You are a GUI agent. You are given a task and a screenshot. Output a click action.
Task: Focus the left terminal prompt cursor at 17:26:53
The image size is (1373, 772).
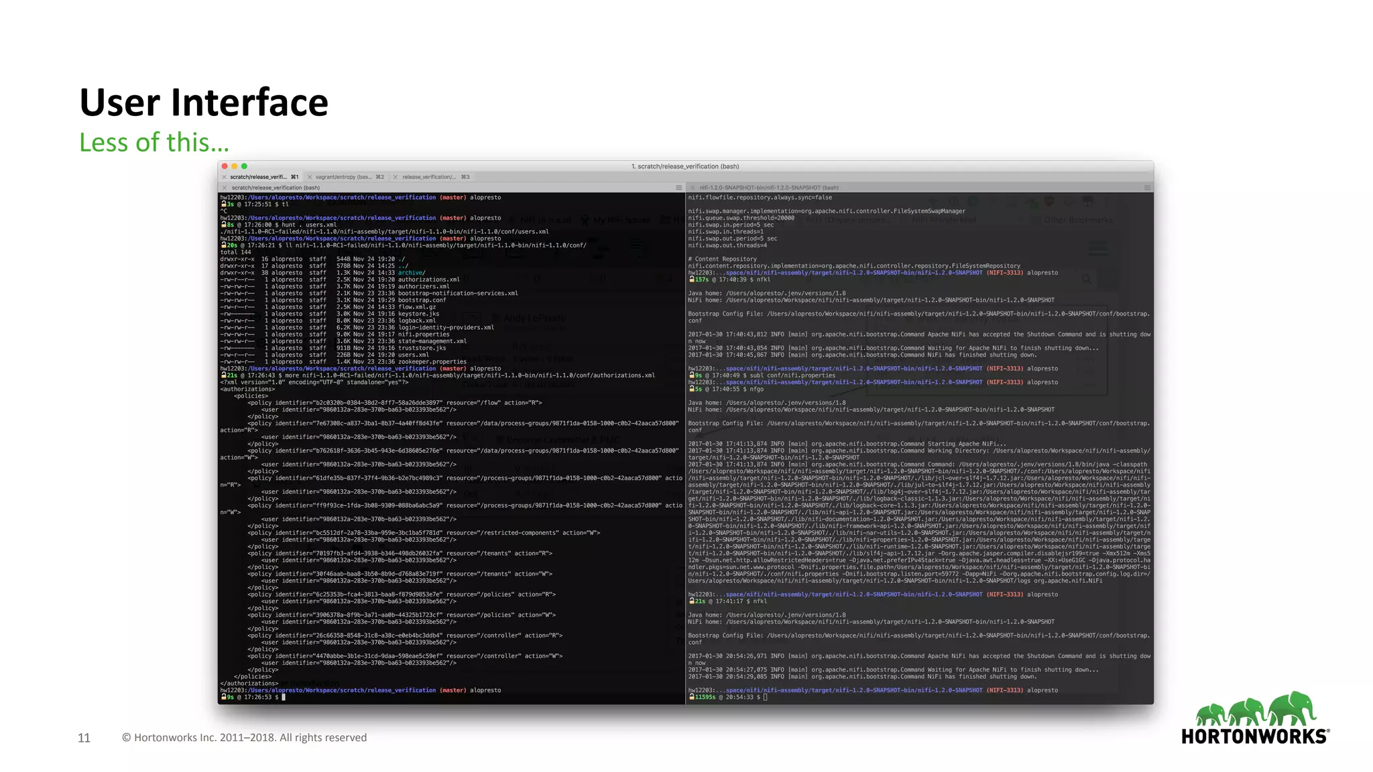tap(284, 697)
